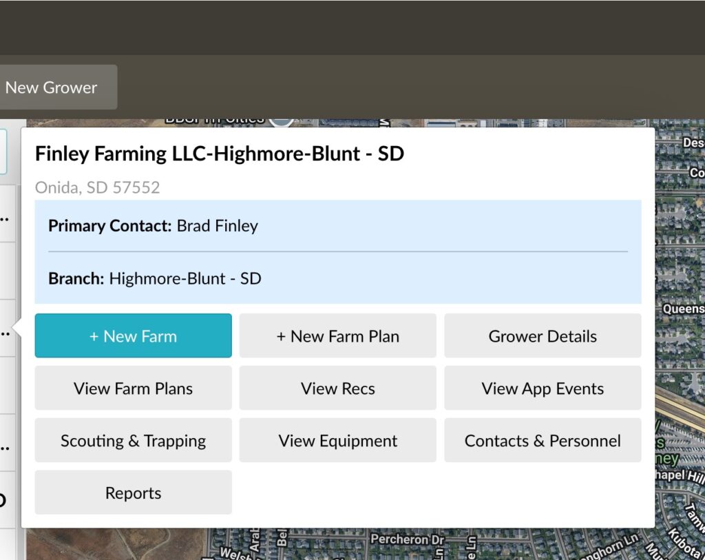
Task: Open the Reports section
Action: click(133, 493)
